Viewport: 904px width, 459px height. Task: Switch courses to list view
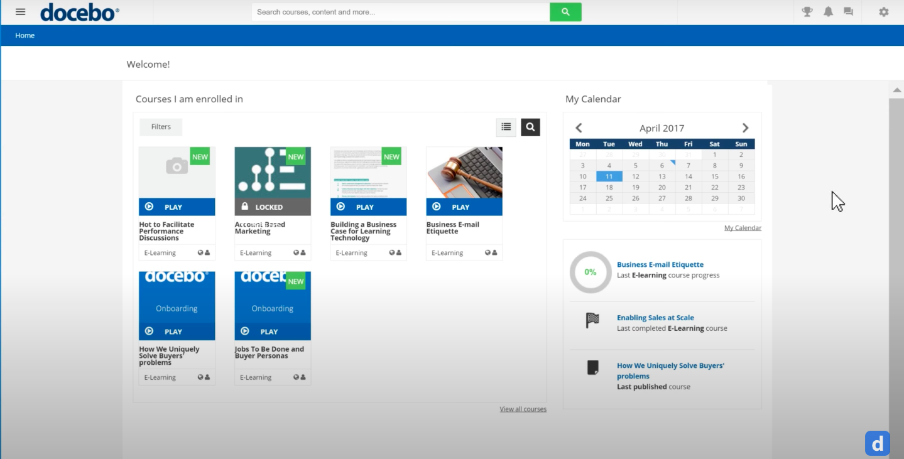[506, 127]
